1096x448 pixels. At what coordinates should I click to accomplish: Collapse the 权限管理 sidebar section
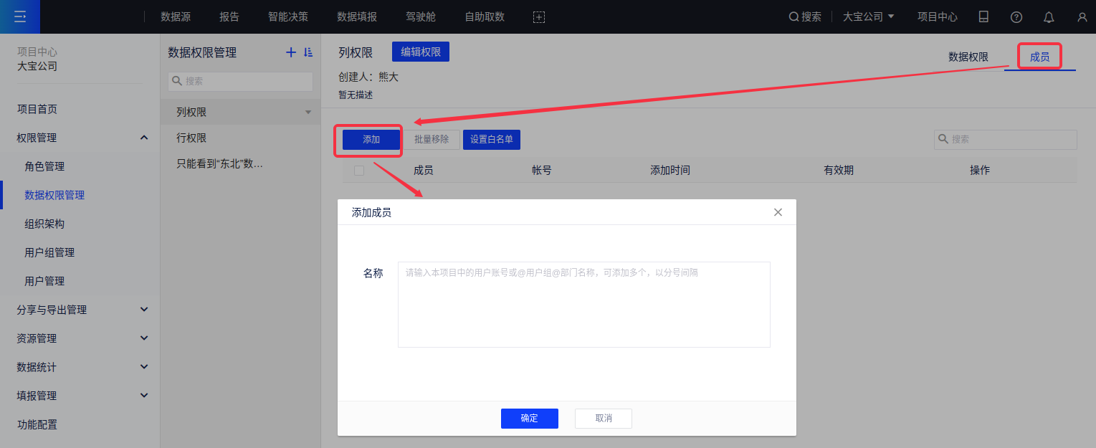click(x=144, y=138)
